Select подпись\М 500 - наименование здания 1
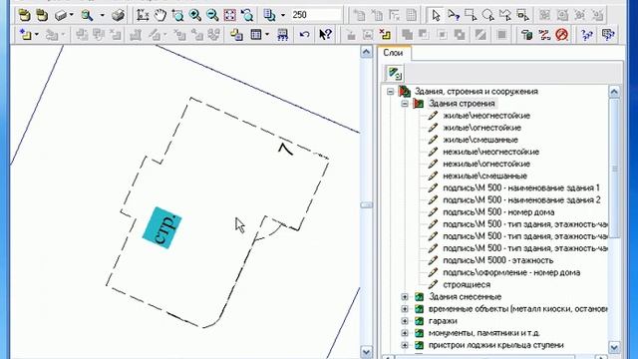Viewport: 638px width, 359px height. click(x=521, y=188)
